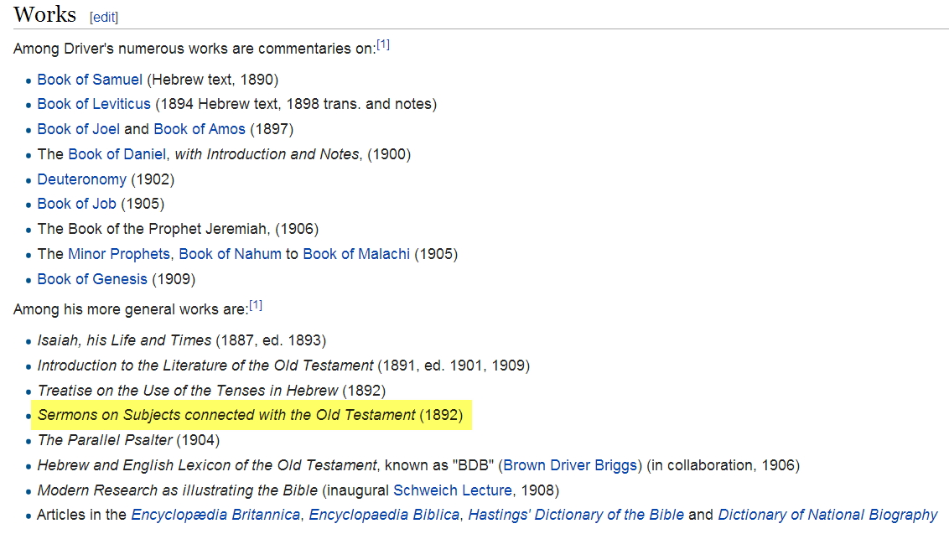This screenshot has height=534, width=949.
Task: Open the Book of Leviticus link
Action: (x=94, y=104)
